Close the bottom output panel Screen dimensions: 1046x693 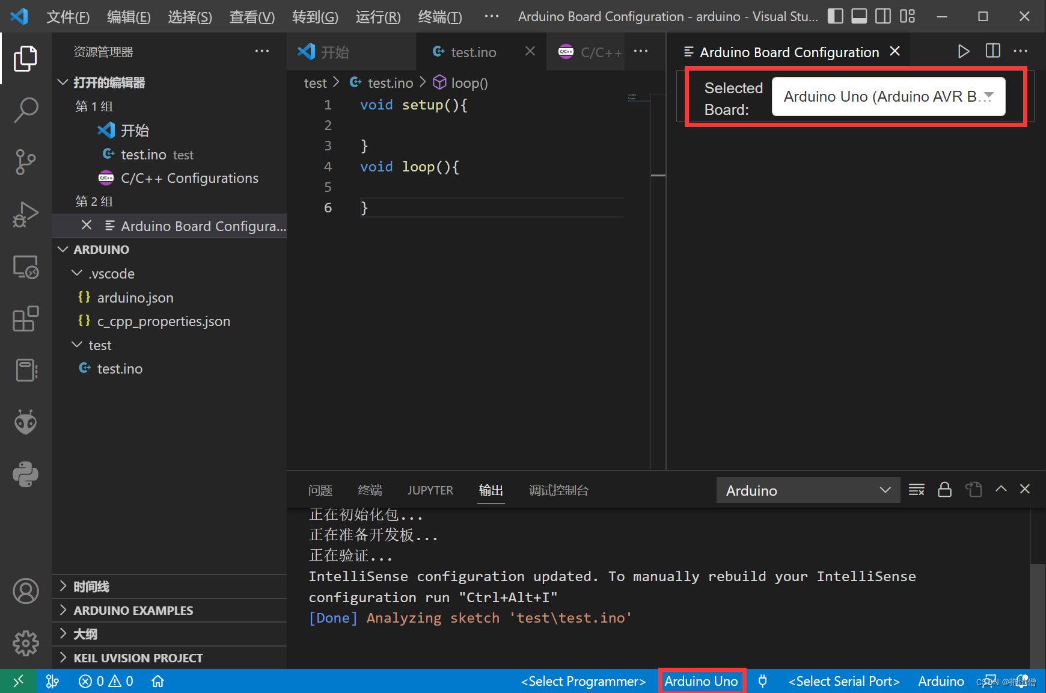pyautogui.click(x=1025, y=489)
